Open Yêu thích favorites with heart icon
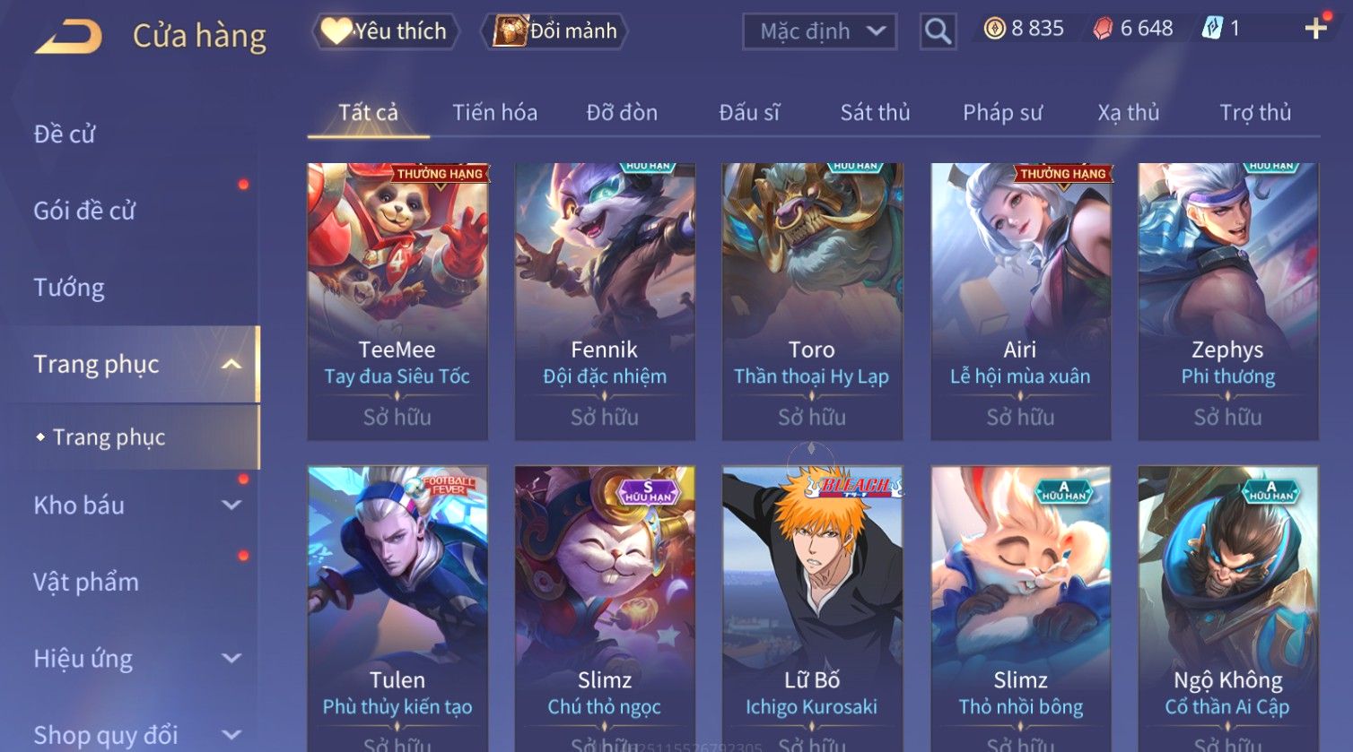Image resolution: width=1353 pixels, height=752 pixels. (386, 31)
